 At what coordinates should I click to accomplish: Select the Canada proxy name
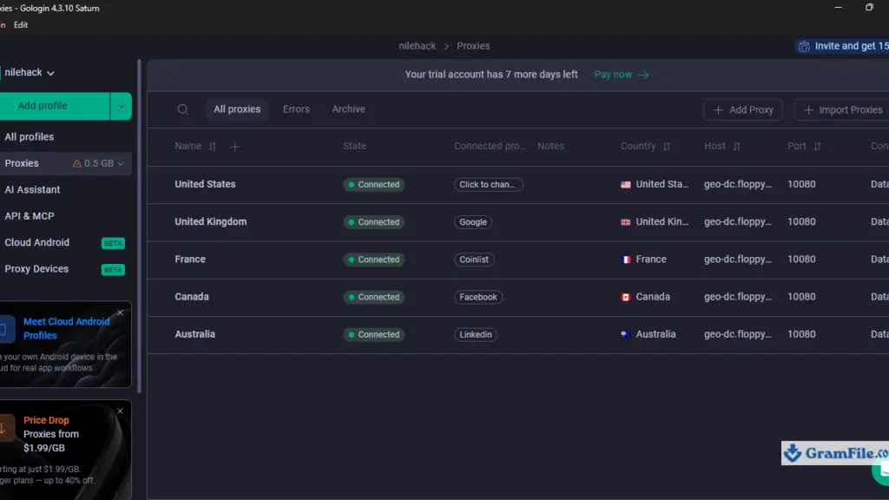point(192,297)
